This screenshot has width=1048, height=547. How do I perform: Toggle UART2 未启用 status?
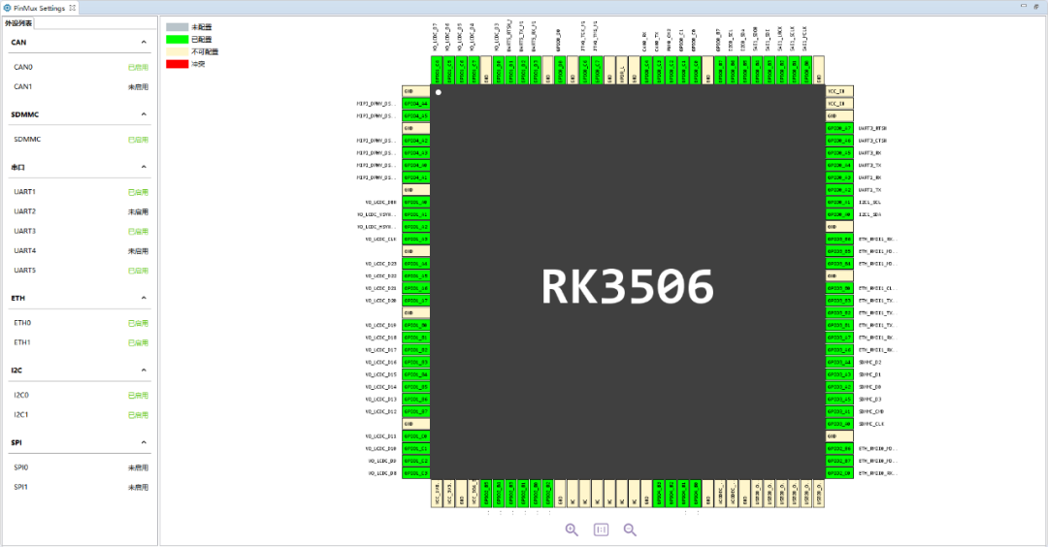139,211
